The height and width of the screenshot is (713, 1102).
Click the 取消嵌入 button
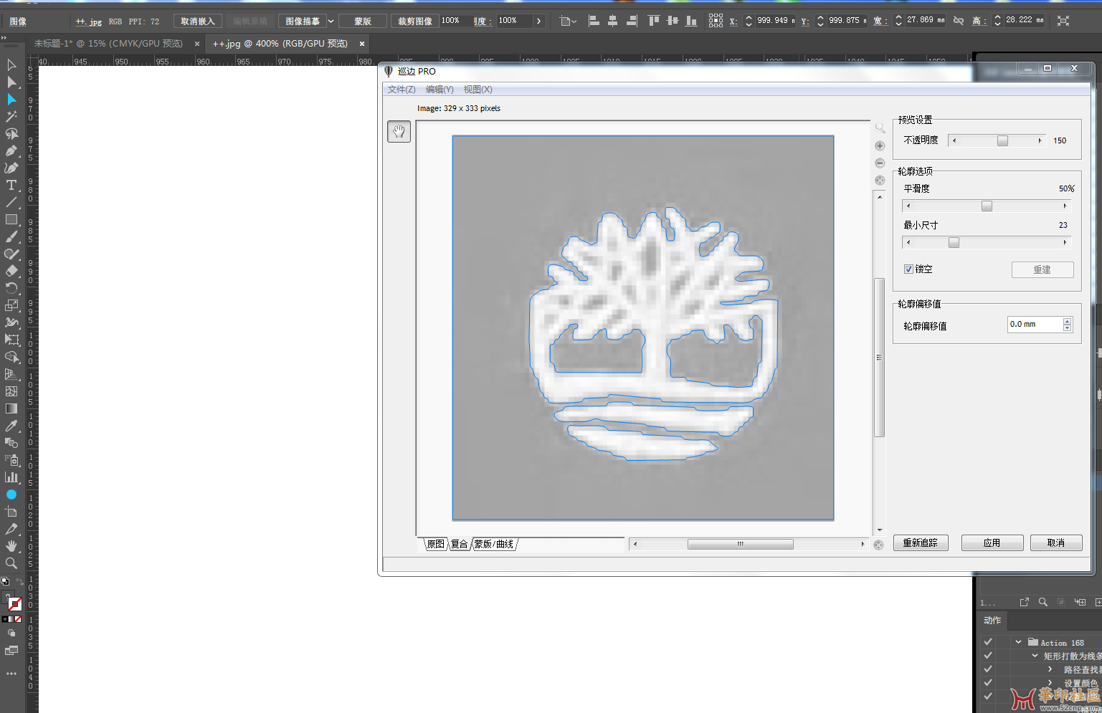point(198,21)
